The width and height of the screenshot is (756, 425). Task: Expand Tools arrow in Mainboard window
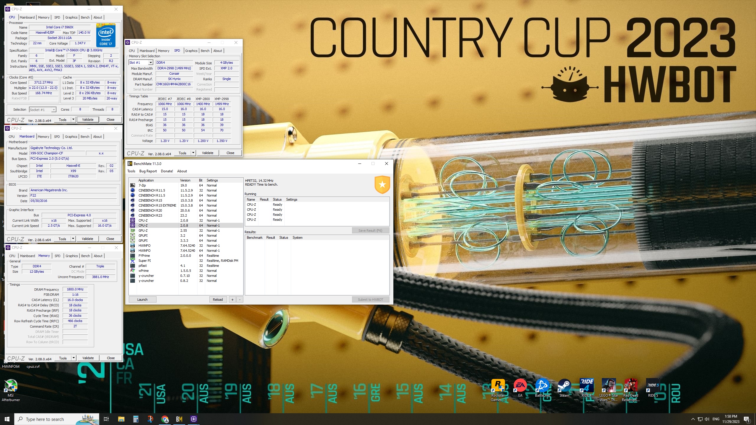(x=73, y=239)
